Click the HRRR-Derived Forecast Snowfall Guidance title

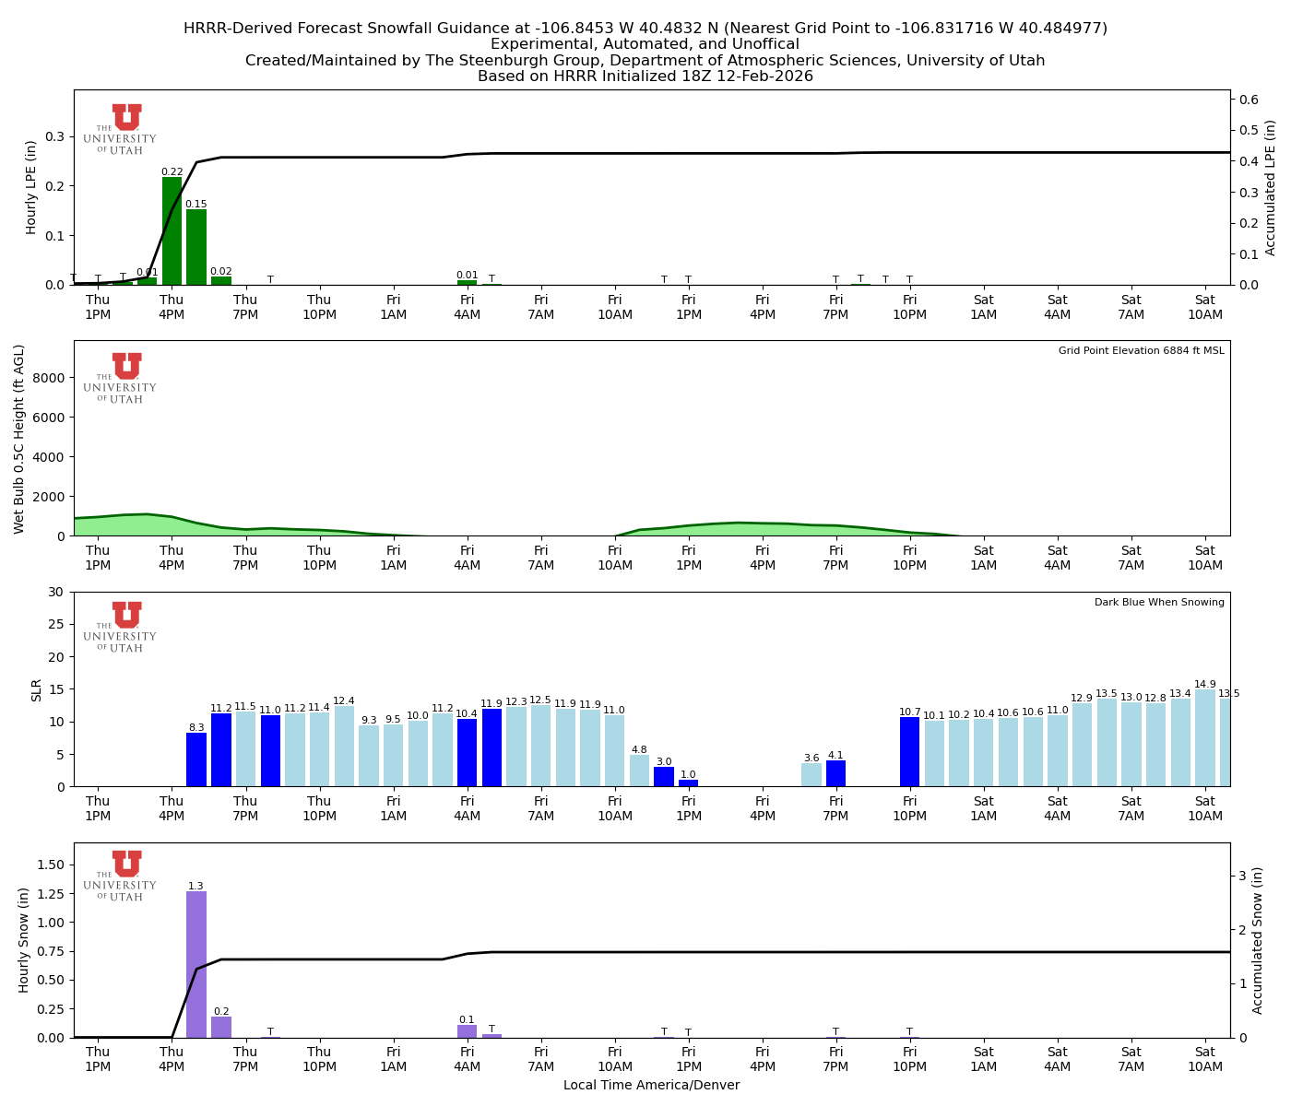[x=645, y=28]
